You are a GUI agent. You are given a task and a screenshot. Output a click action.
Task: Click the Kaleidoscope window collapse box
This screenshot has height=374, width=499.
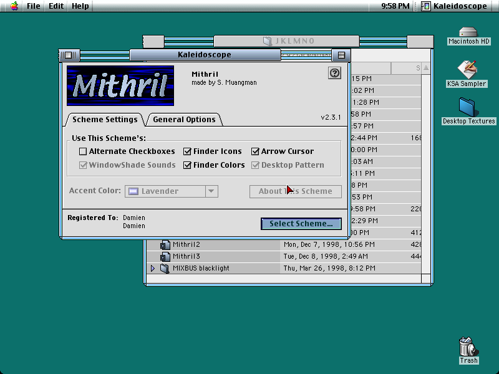click(341, 55)
